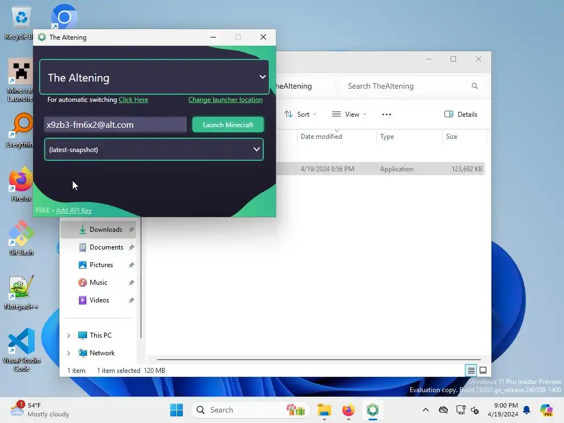Unpin icon next to Documents
The width and height of the screenshot is (564, 423).
coord(131,247)
